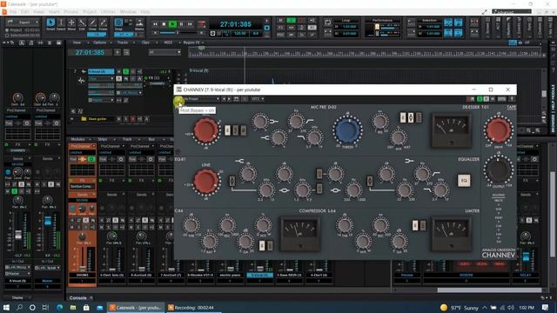This screenshot has height=313, width=557.
Task: Toggle first MIC PRE switch next to red knob
Action: tap(227, 130)
